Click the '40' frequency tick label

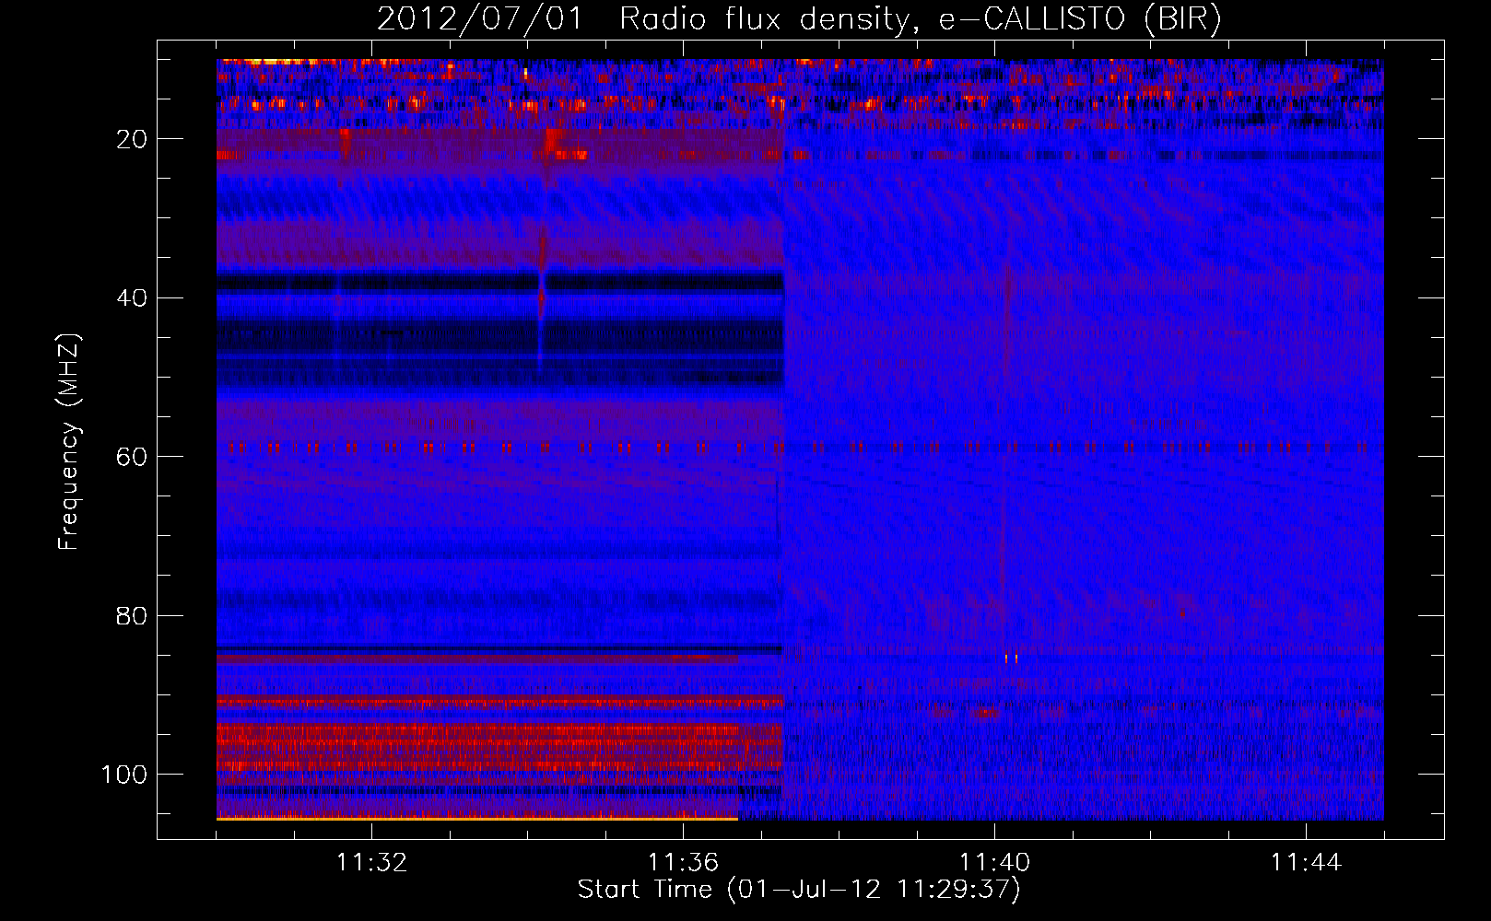tap(133, 298)
